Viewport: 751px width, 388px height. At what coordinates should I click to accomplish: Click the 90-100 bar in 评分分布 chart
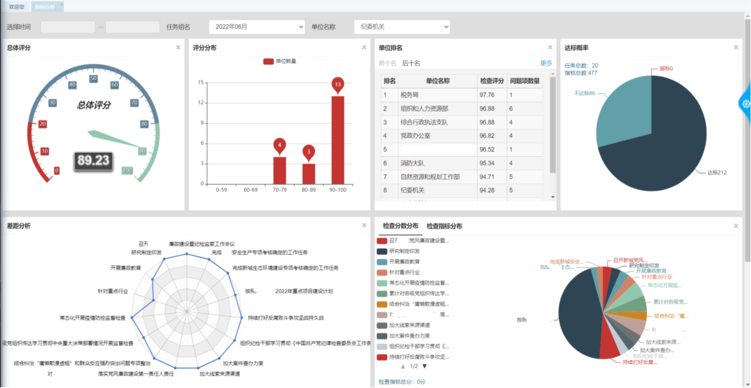(338, 140)
